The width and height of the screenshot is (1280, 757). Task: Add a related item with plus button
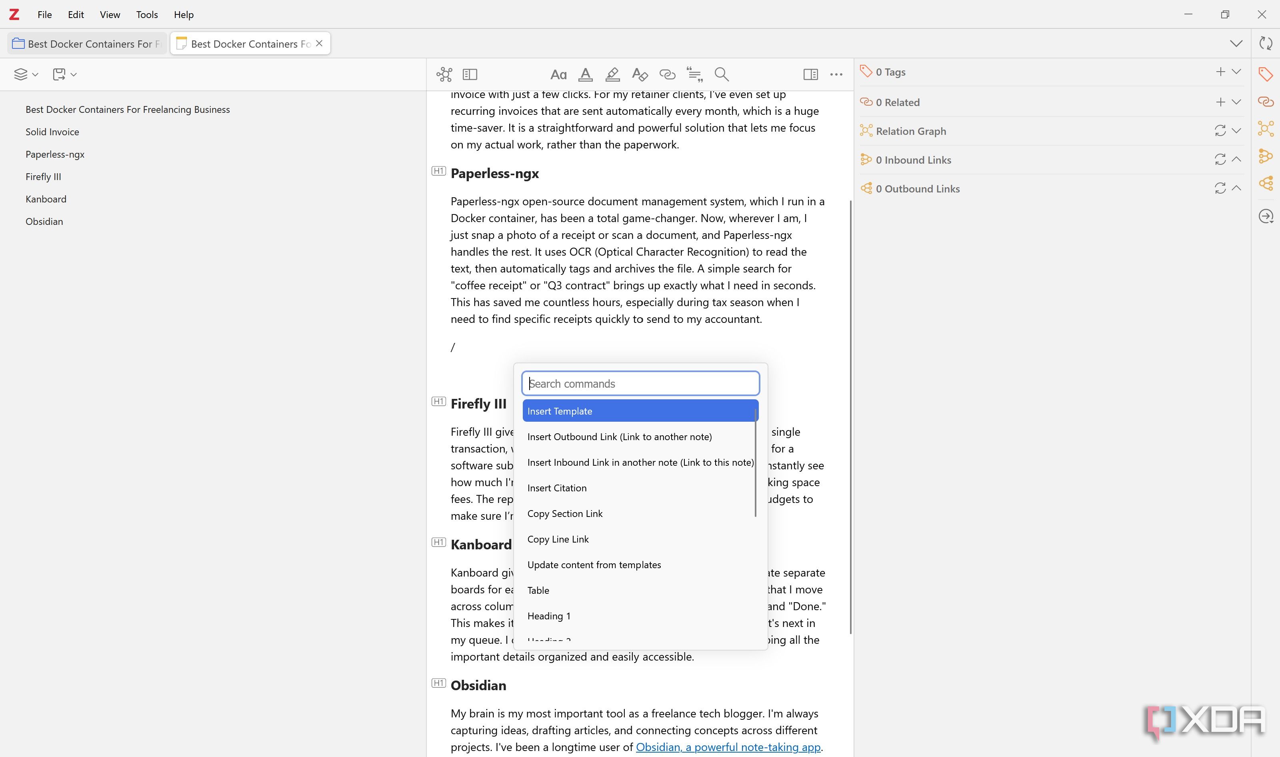[x=1220, y=102]
